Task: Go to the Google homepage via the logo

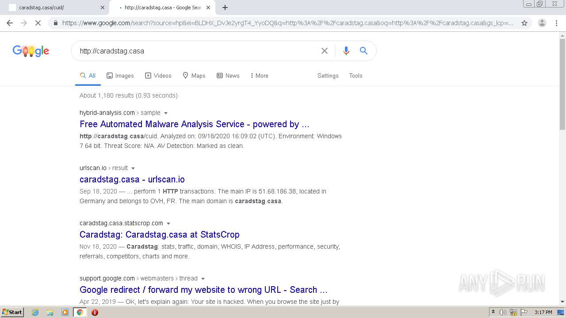Action: click(31, 51)
